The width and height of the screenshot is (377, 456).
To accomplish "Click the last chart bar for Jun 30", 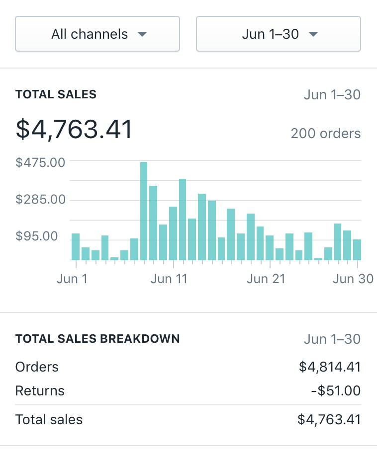I will (357, 250).
